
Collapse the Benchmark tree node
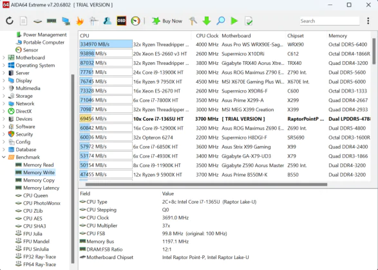tap(4, 157)
